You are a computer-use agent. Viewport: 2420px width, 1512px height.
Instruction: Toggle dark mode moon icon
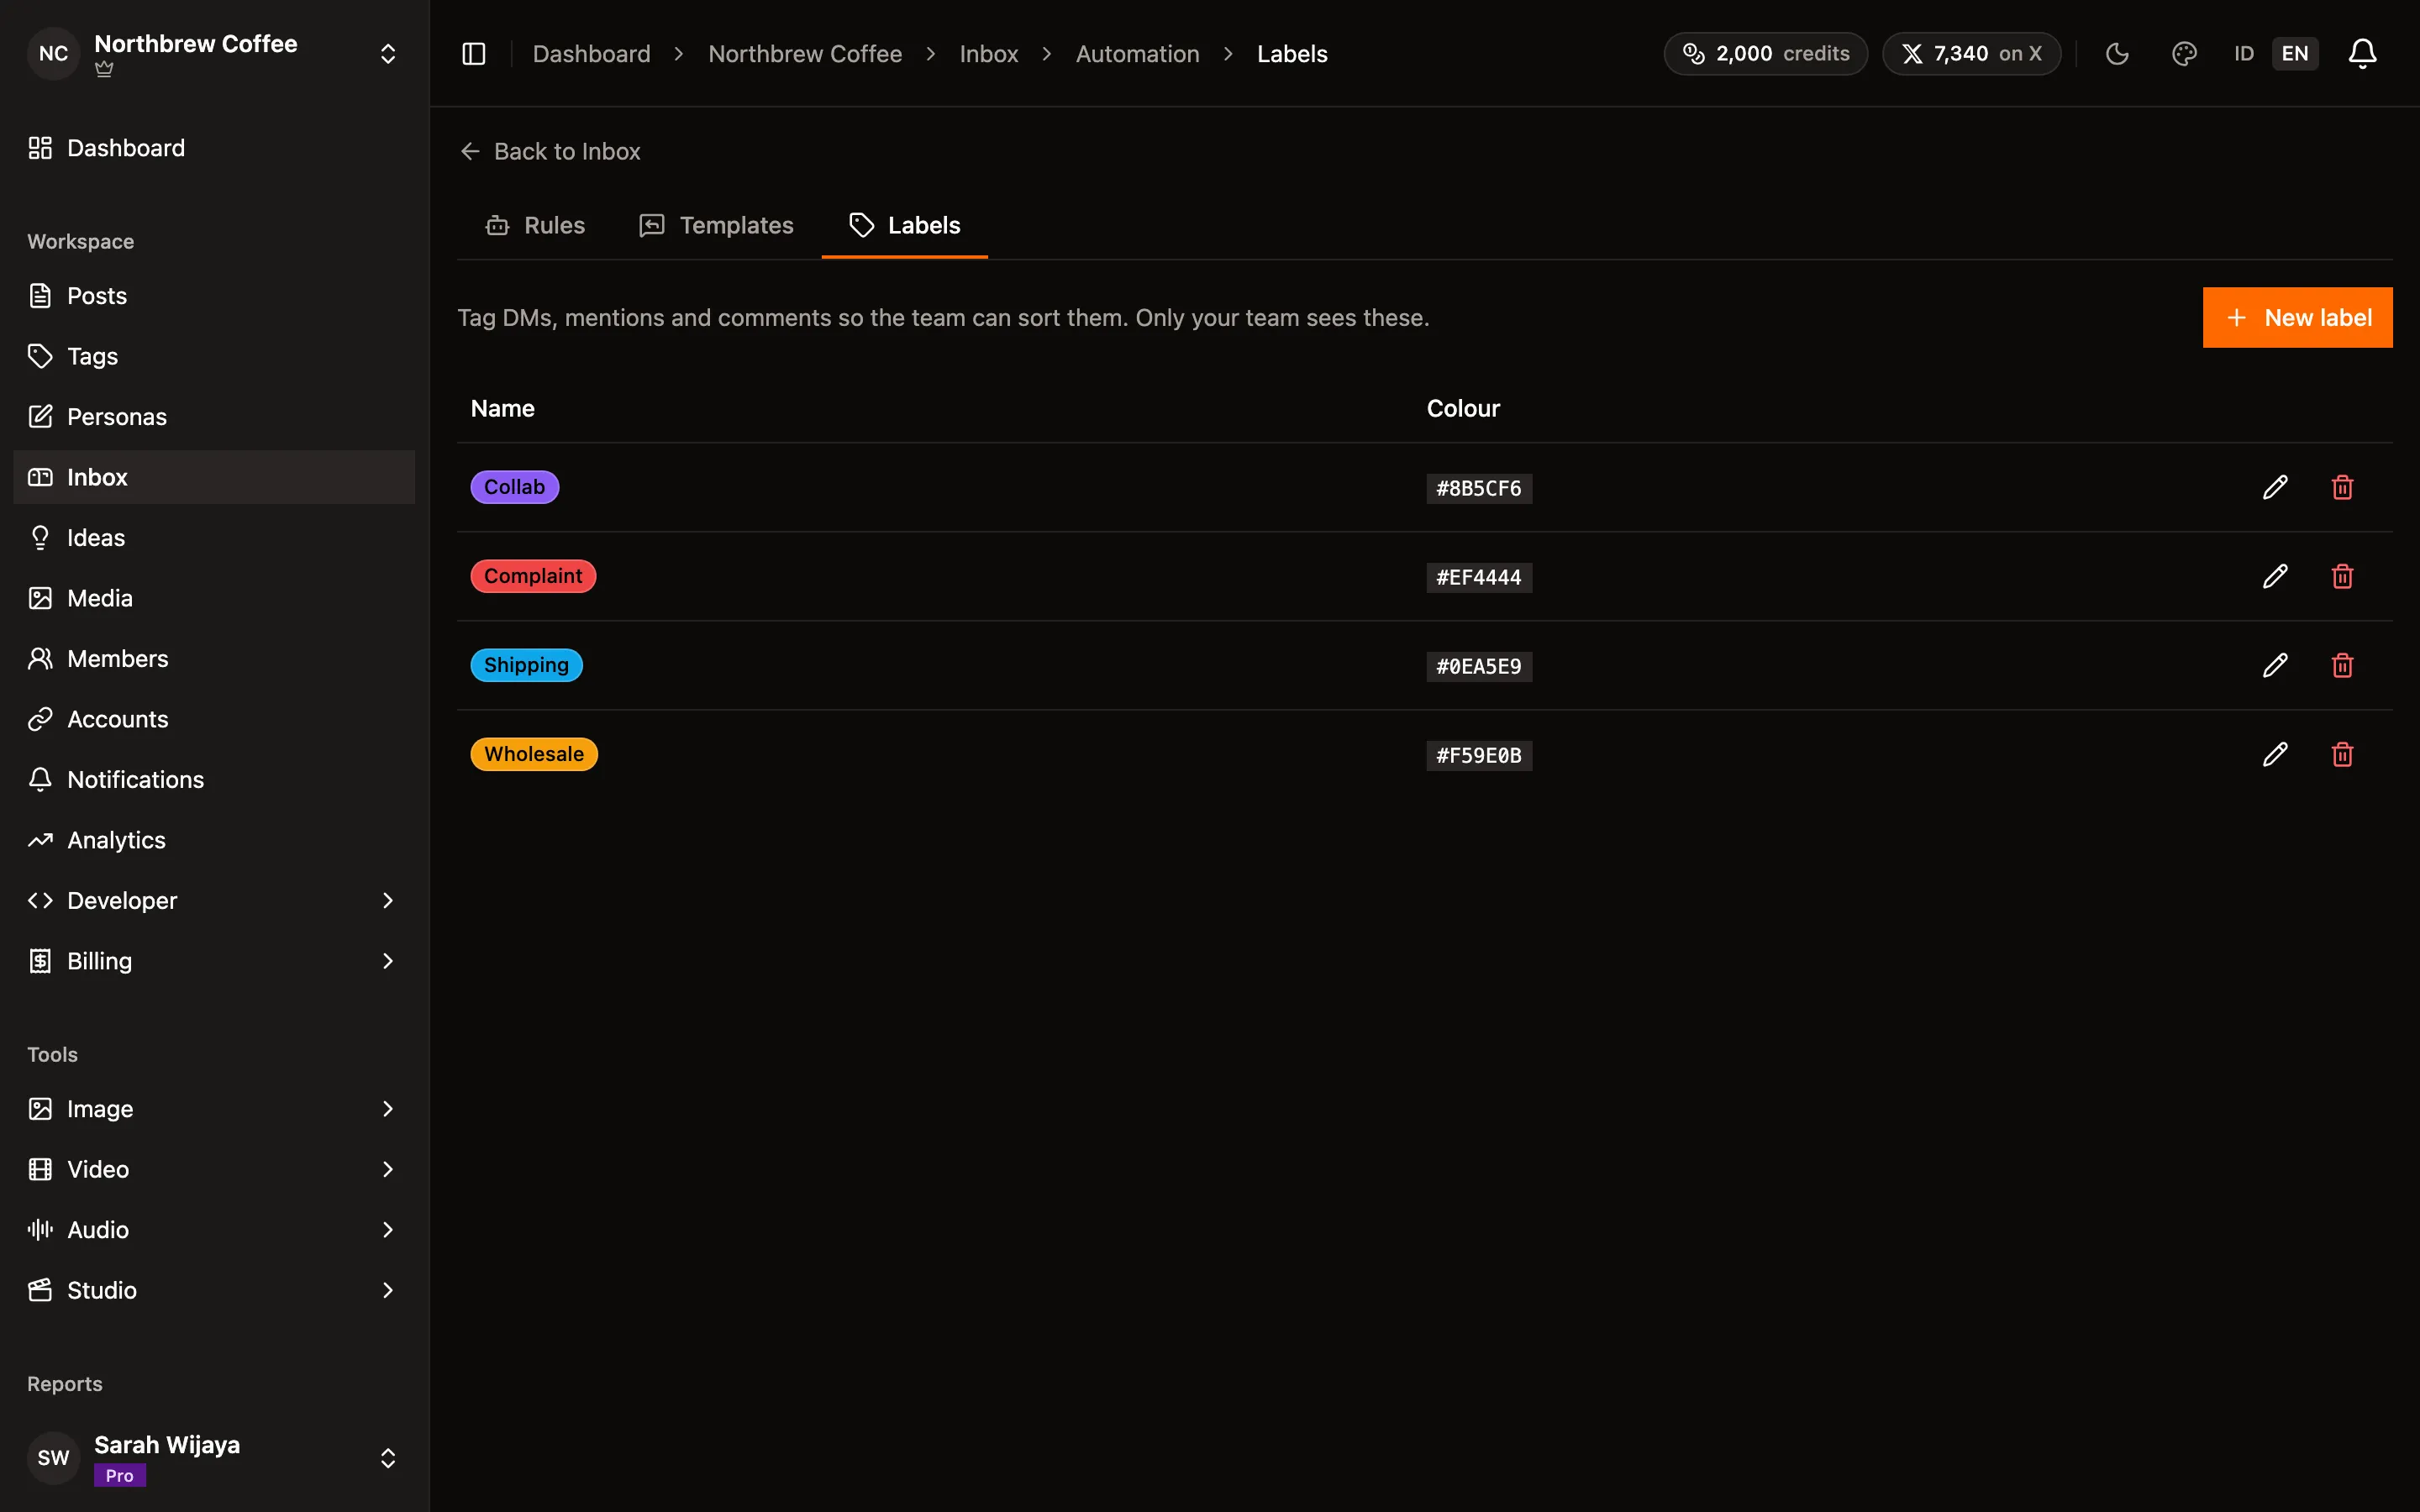click(2117, 54)
